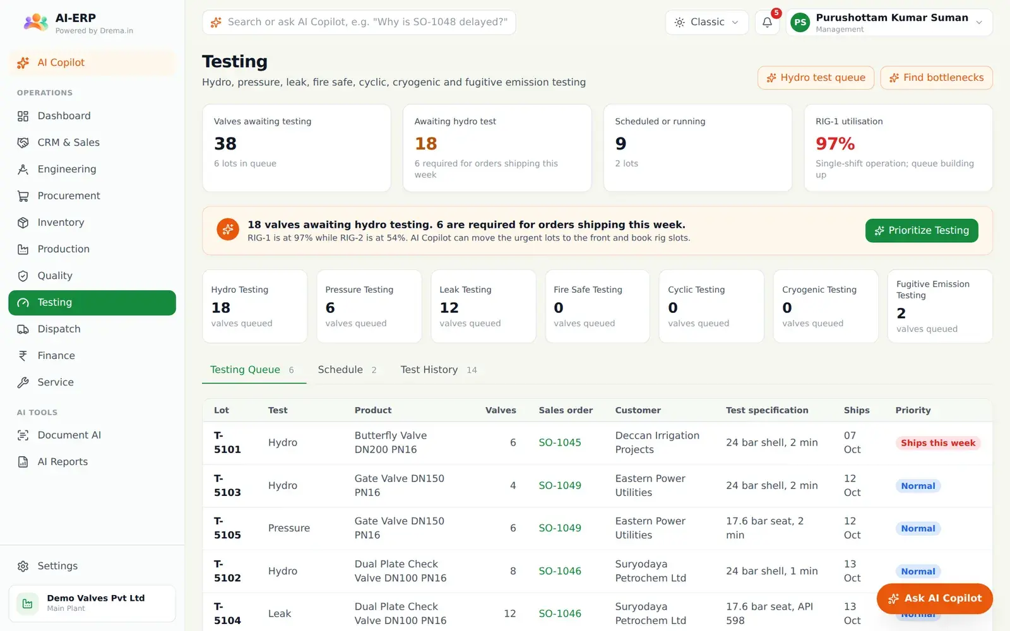
Task: Open the Demo Valves Pvt Ltd plant selector
Action: 92,603
